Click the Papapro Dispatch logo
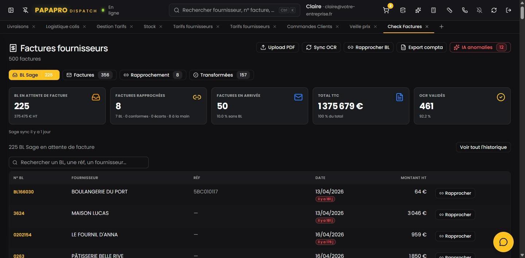Viewport: 525px width, 258px height. pyautogui.click(x=66, y=10)
